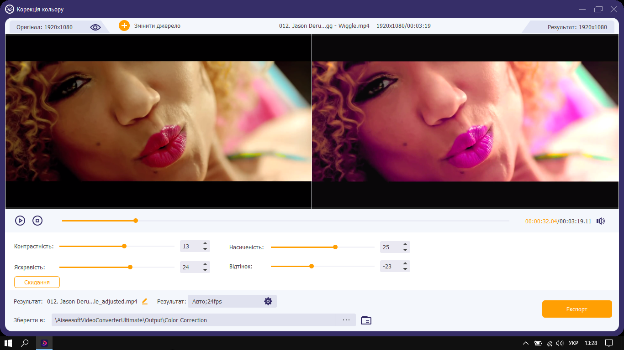Increase contrast value with up arrow

click(205, 243)
